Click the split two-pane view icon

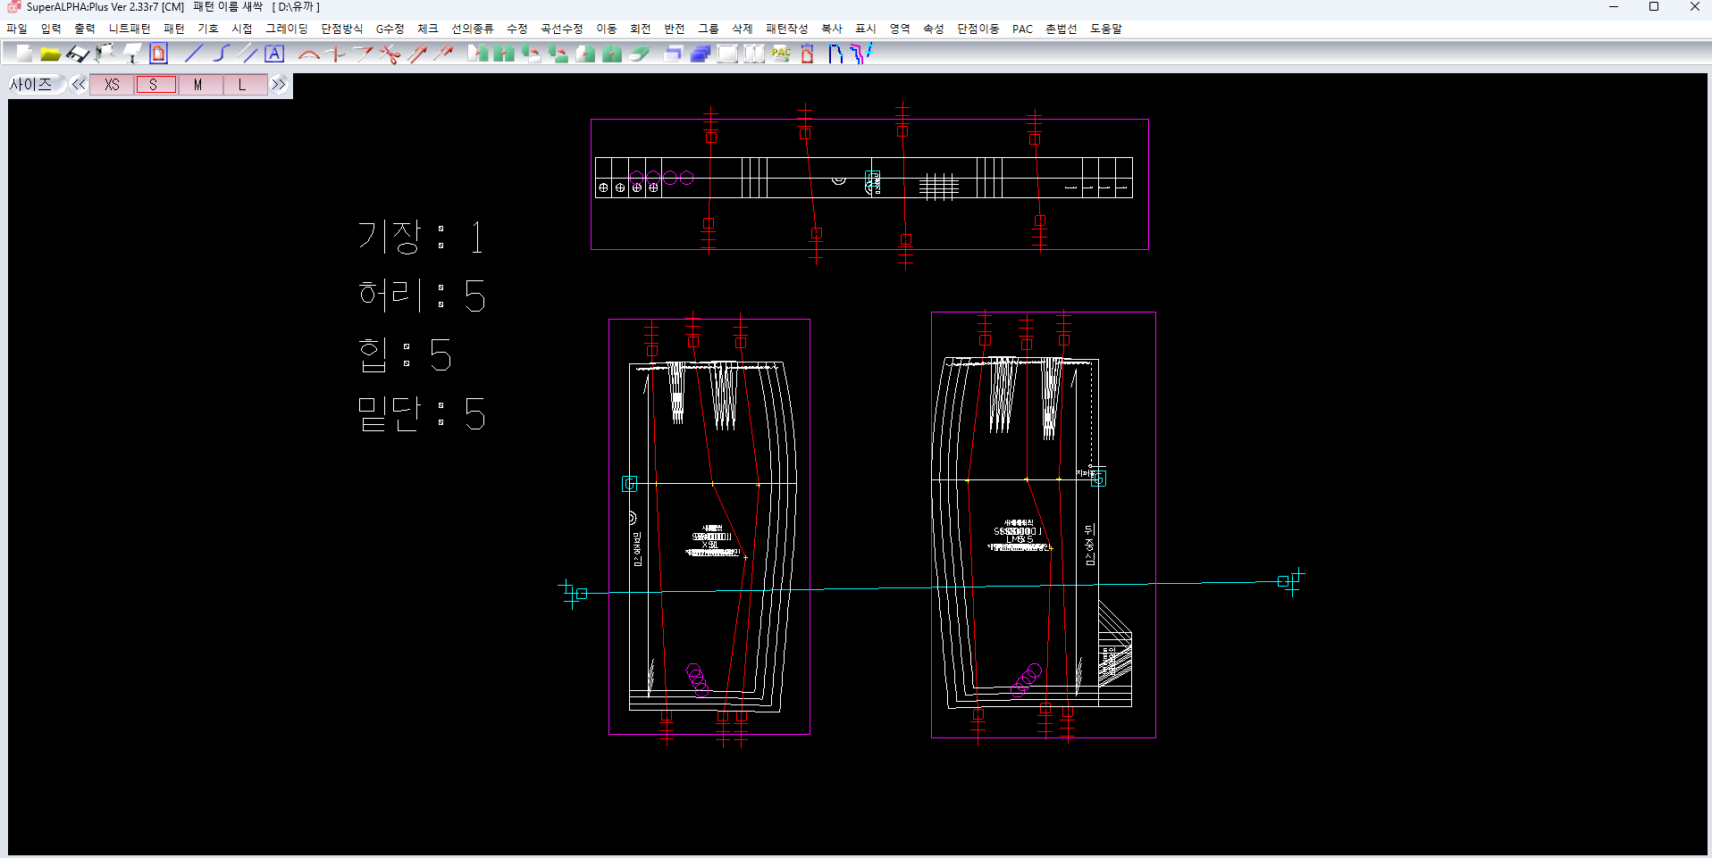[x=754, y=54]
